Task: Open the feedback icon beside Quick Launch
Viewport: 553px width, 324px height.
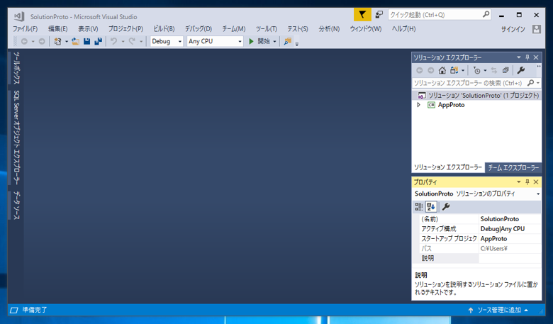Action: [379, 15]
